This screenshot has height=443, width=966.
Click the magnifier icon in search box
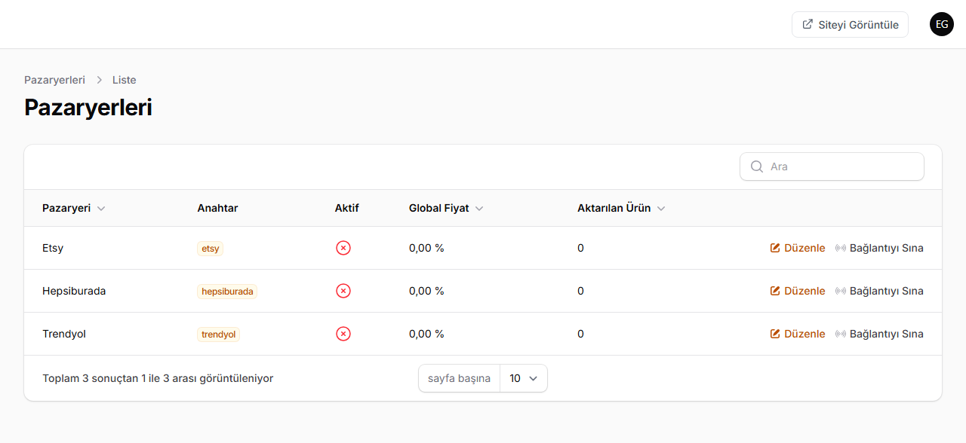[757, 167]
